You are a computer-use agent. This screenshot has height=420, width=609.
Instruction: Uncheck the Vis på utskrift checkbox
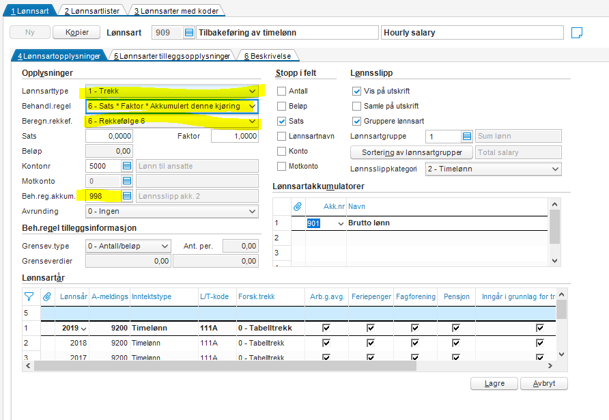coord(356,92)
